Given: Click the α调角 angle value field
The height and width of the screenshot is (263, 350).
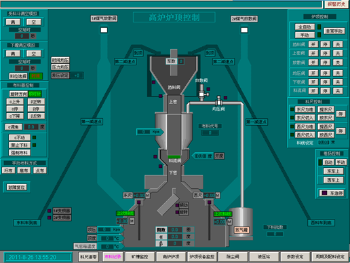Looking at the screenshot, I should [31, 127].
